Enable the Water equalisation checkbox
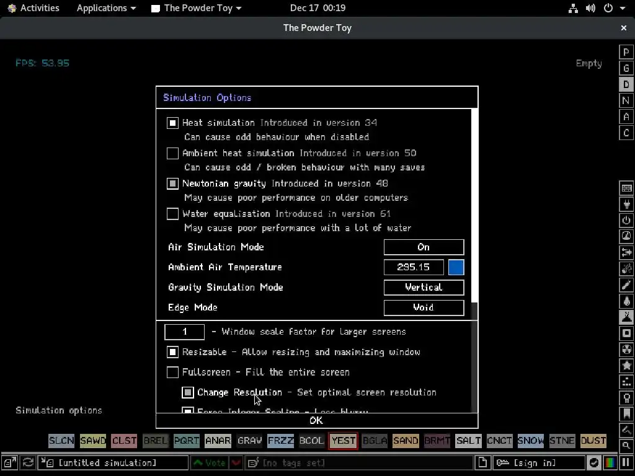The height and width of the screenshot is (476, 635). pos(172,214)
